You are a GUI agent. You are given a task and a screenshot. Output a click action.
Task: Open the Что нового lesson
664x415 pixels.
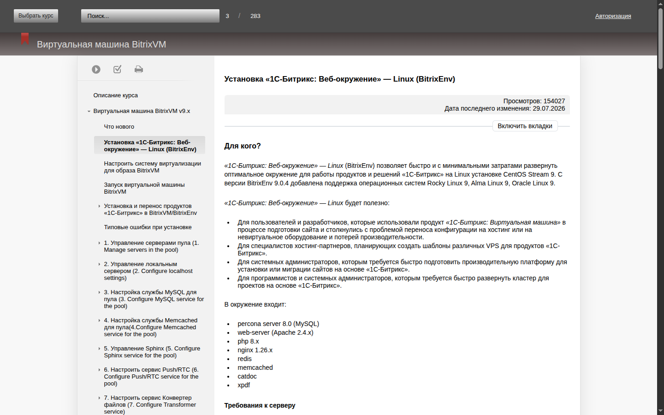(119, 127)
